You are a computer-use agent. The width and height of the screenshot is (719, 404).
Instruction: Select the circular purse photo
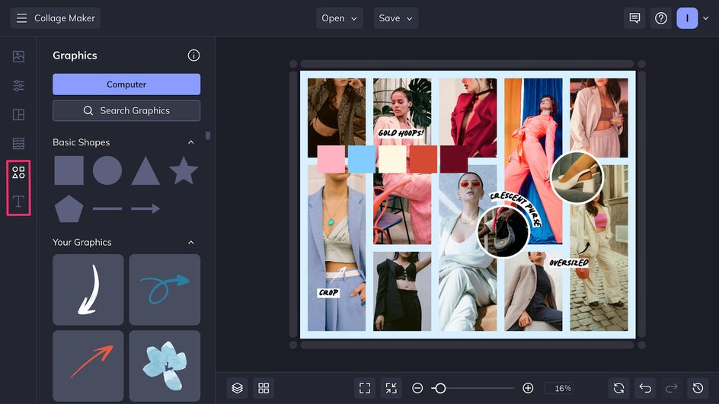[503, 231]
